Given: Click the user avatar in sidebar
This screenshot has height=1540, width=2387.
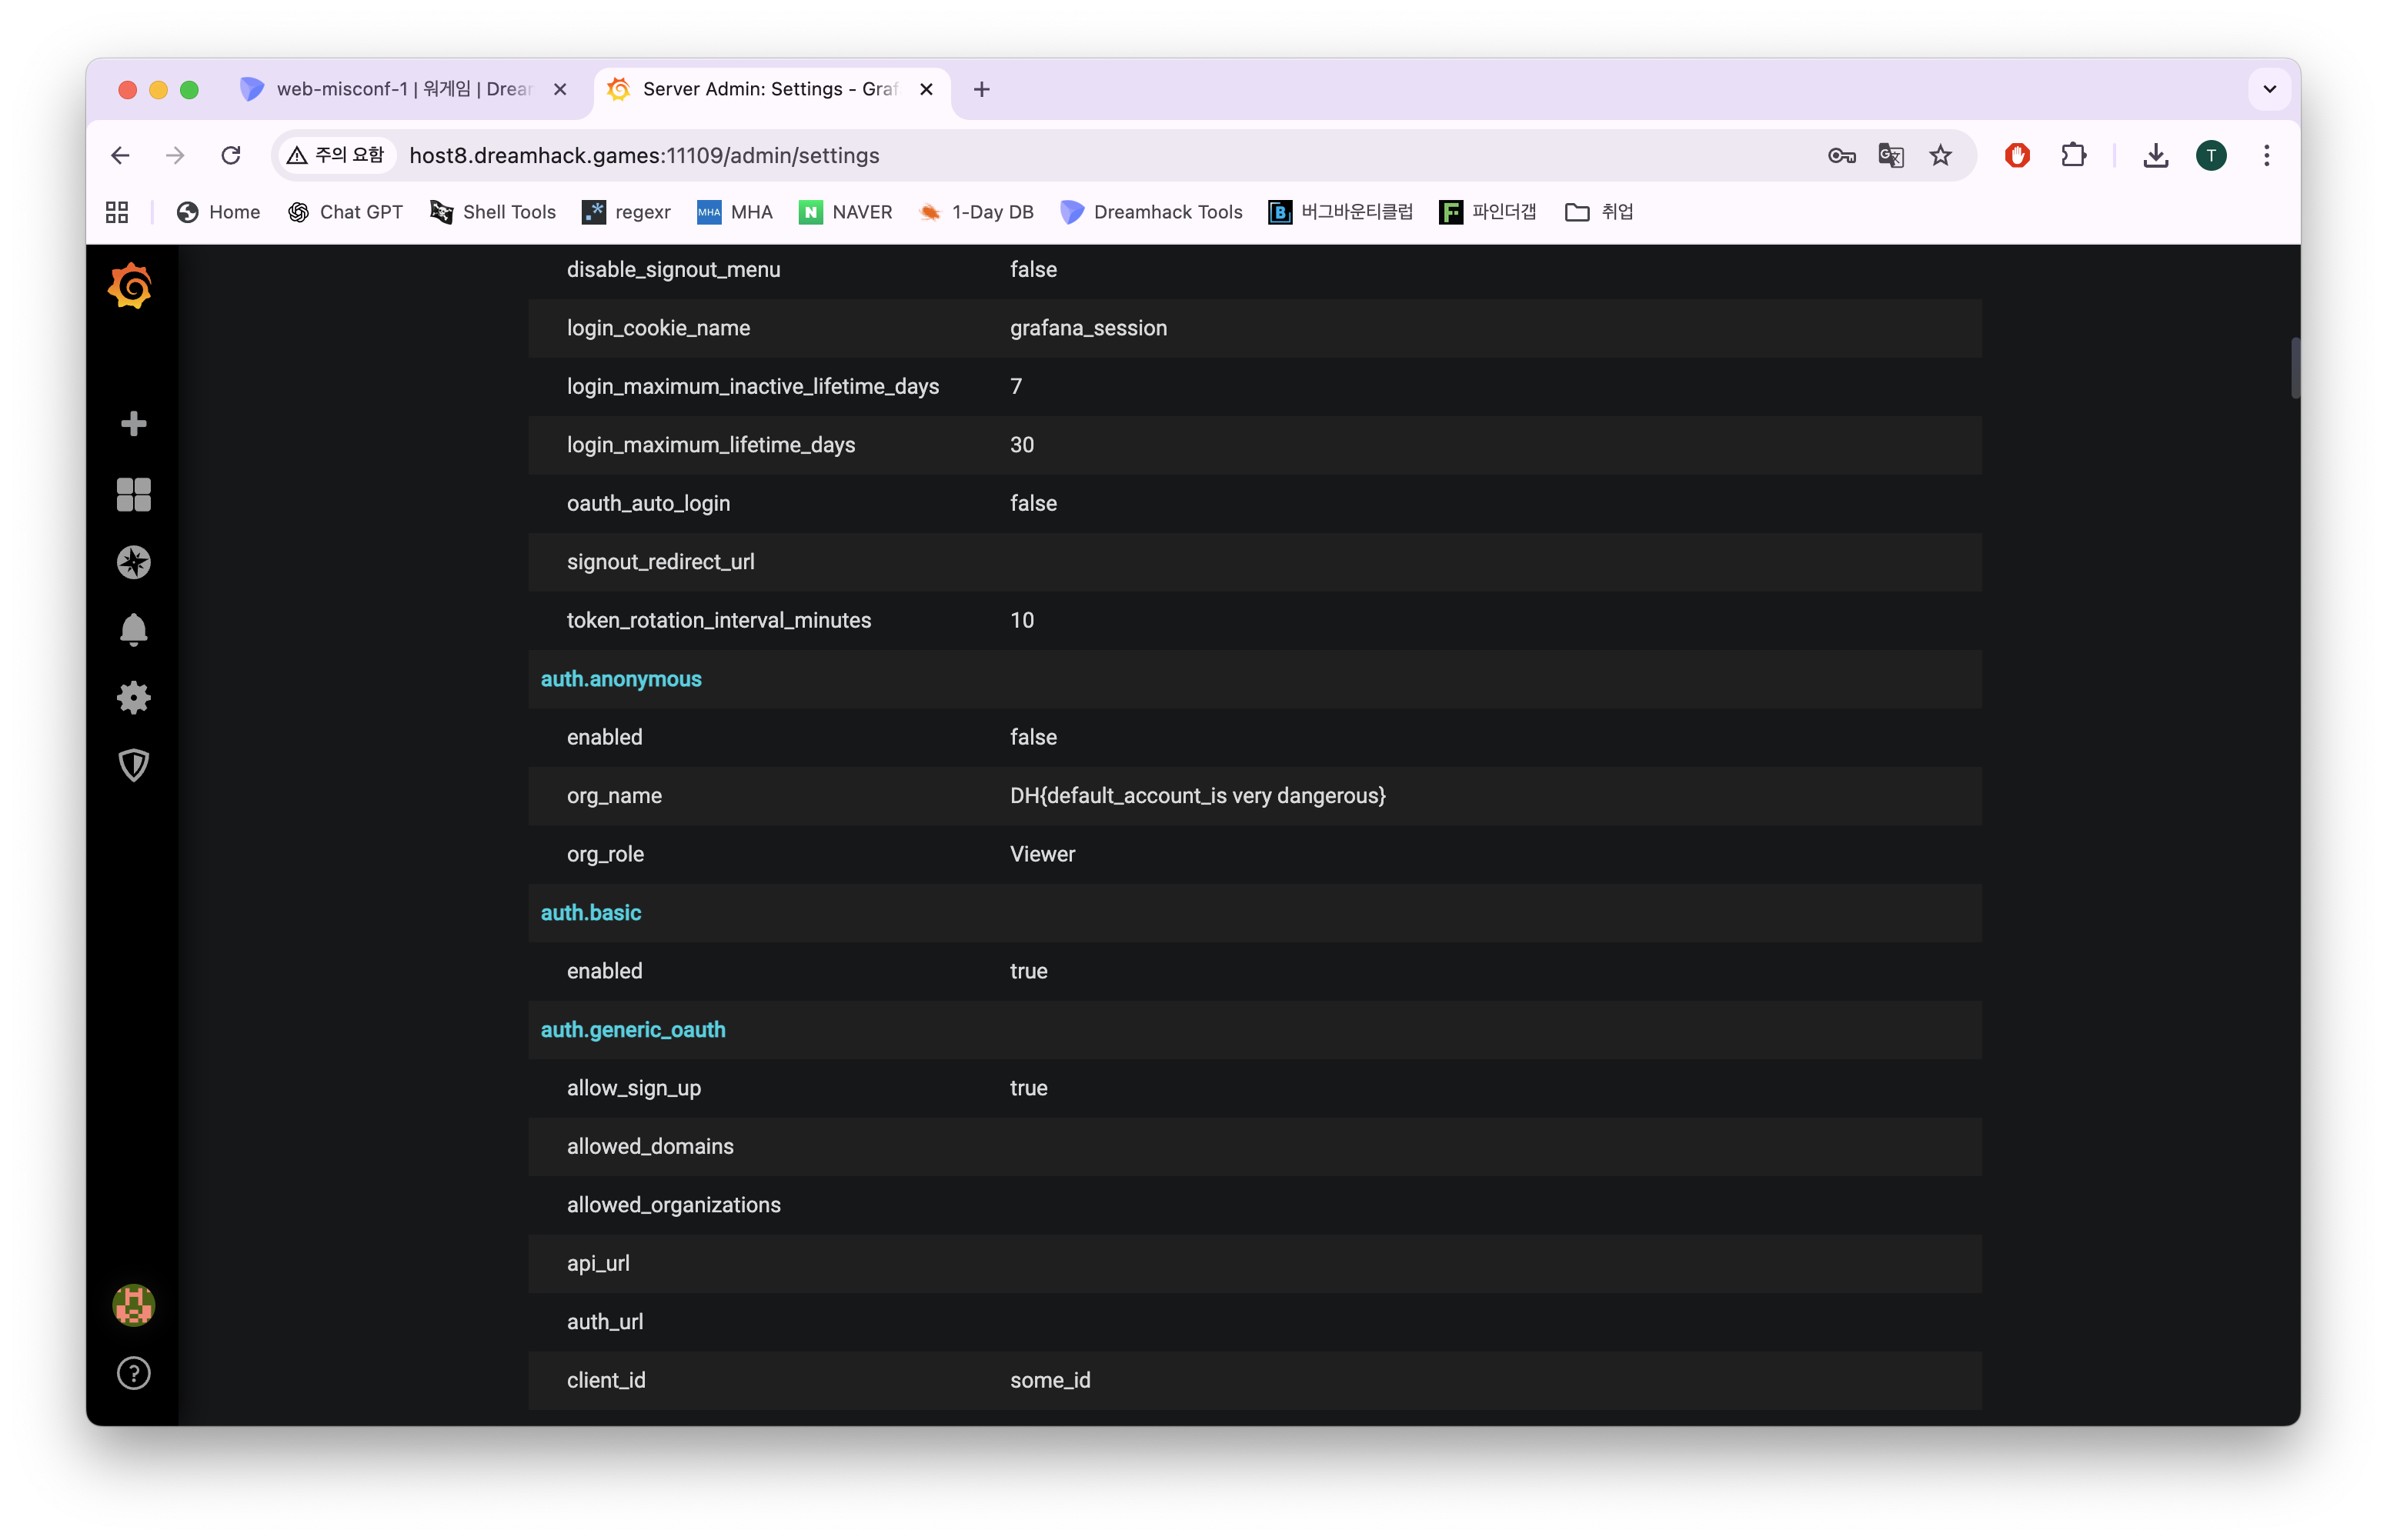Looking at the screenshot, I should pyautogui.click(x=133, y=1305).
